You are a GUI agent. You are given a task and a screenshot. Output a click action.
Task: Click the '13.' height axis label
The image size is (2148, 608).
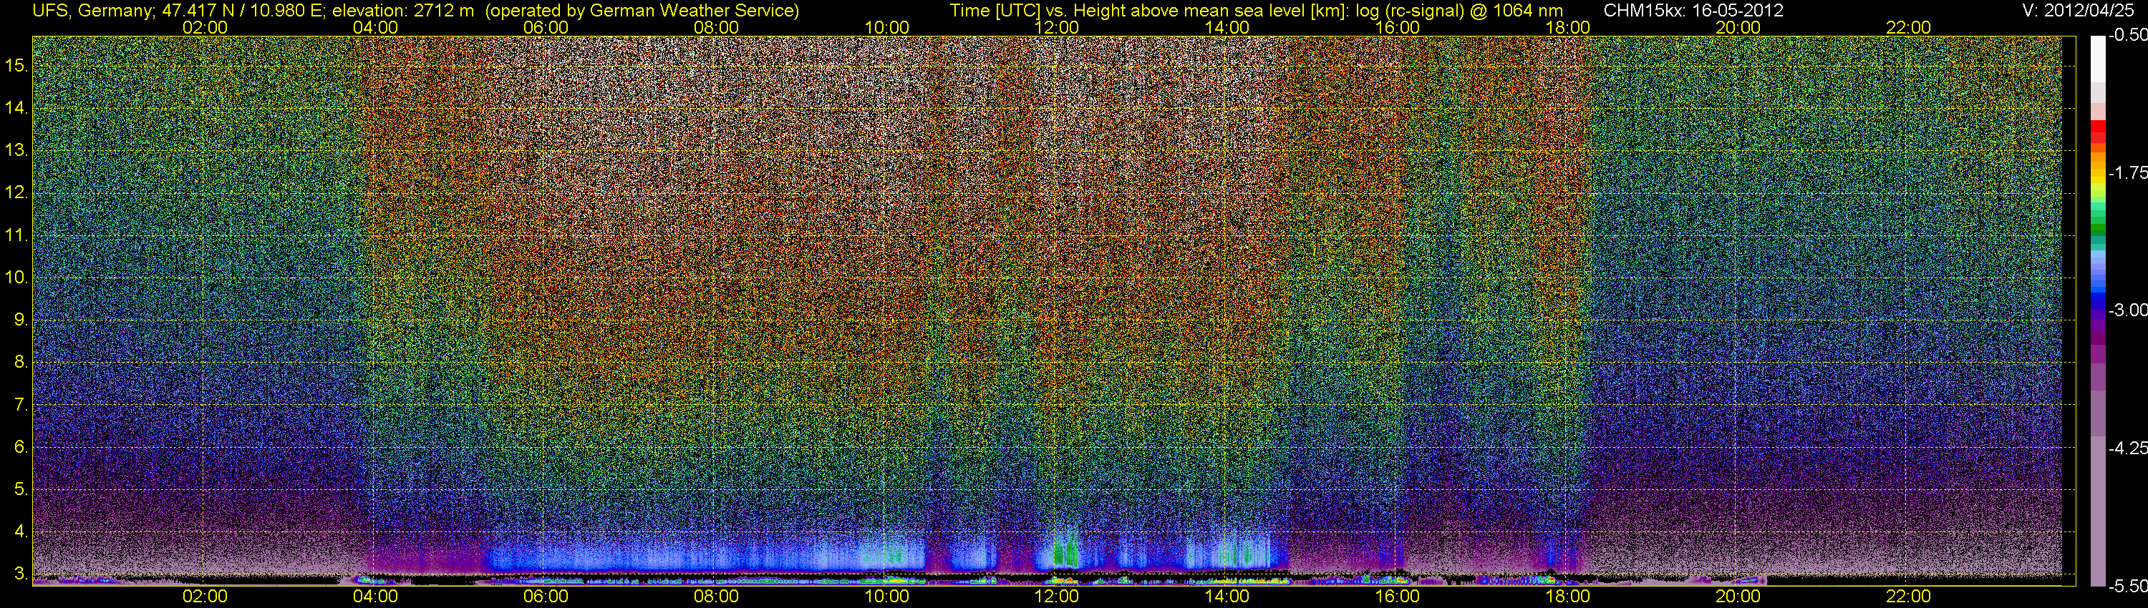point(16,151)
